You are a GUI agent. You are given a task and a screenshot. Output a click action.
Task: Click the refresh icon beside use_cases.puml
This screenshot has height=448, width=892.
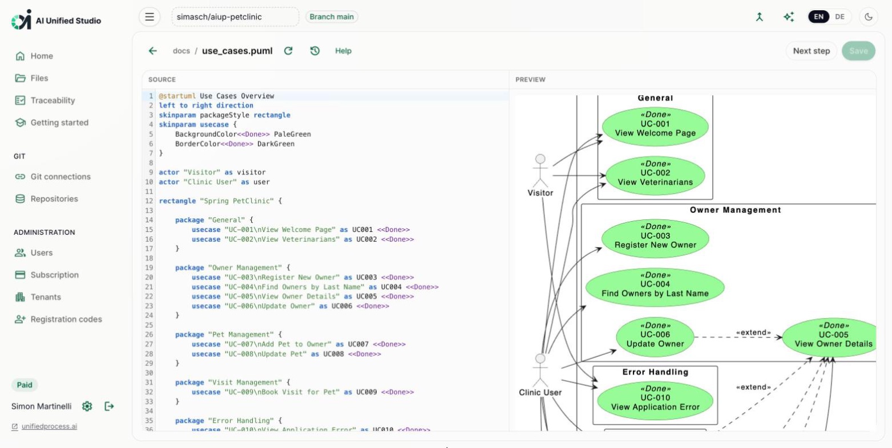coord(288,51)
